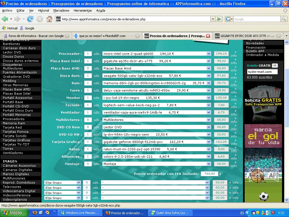The width and height of the screenshot is (289, 217).
Task: Open the Hotmail bookmark
Action: click(10, 28)
